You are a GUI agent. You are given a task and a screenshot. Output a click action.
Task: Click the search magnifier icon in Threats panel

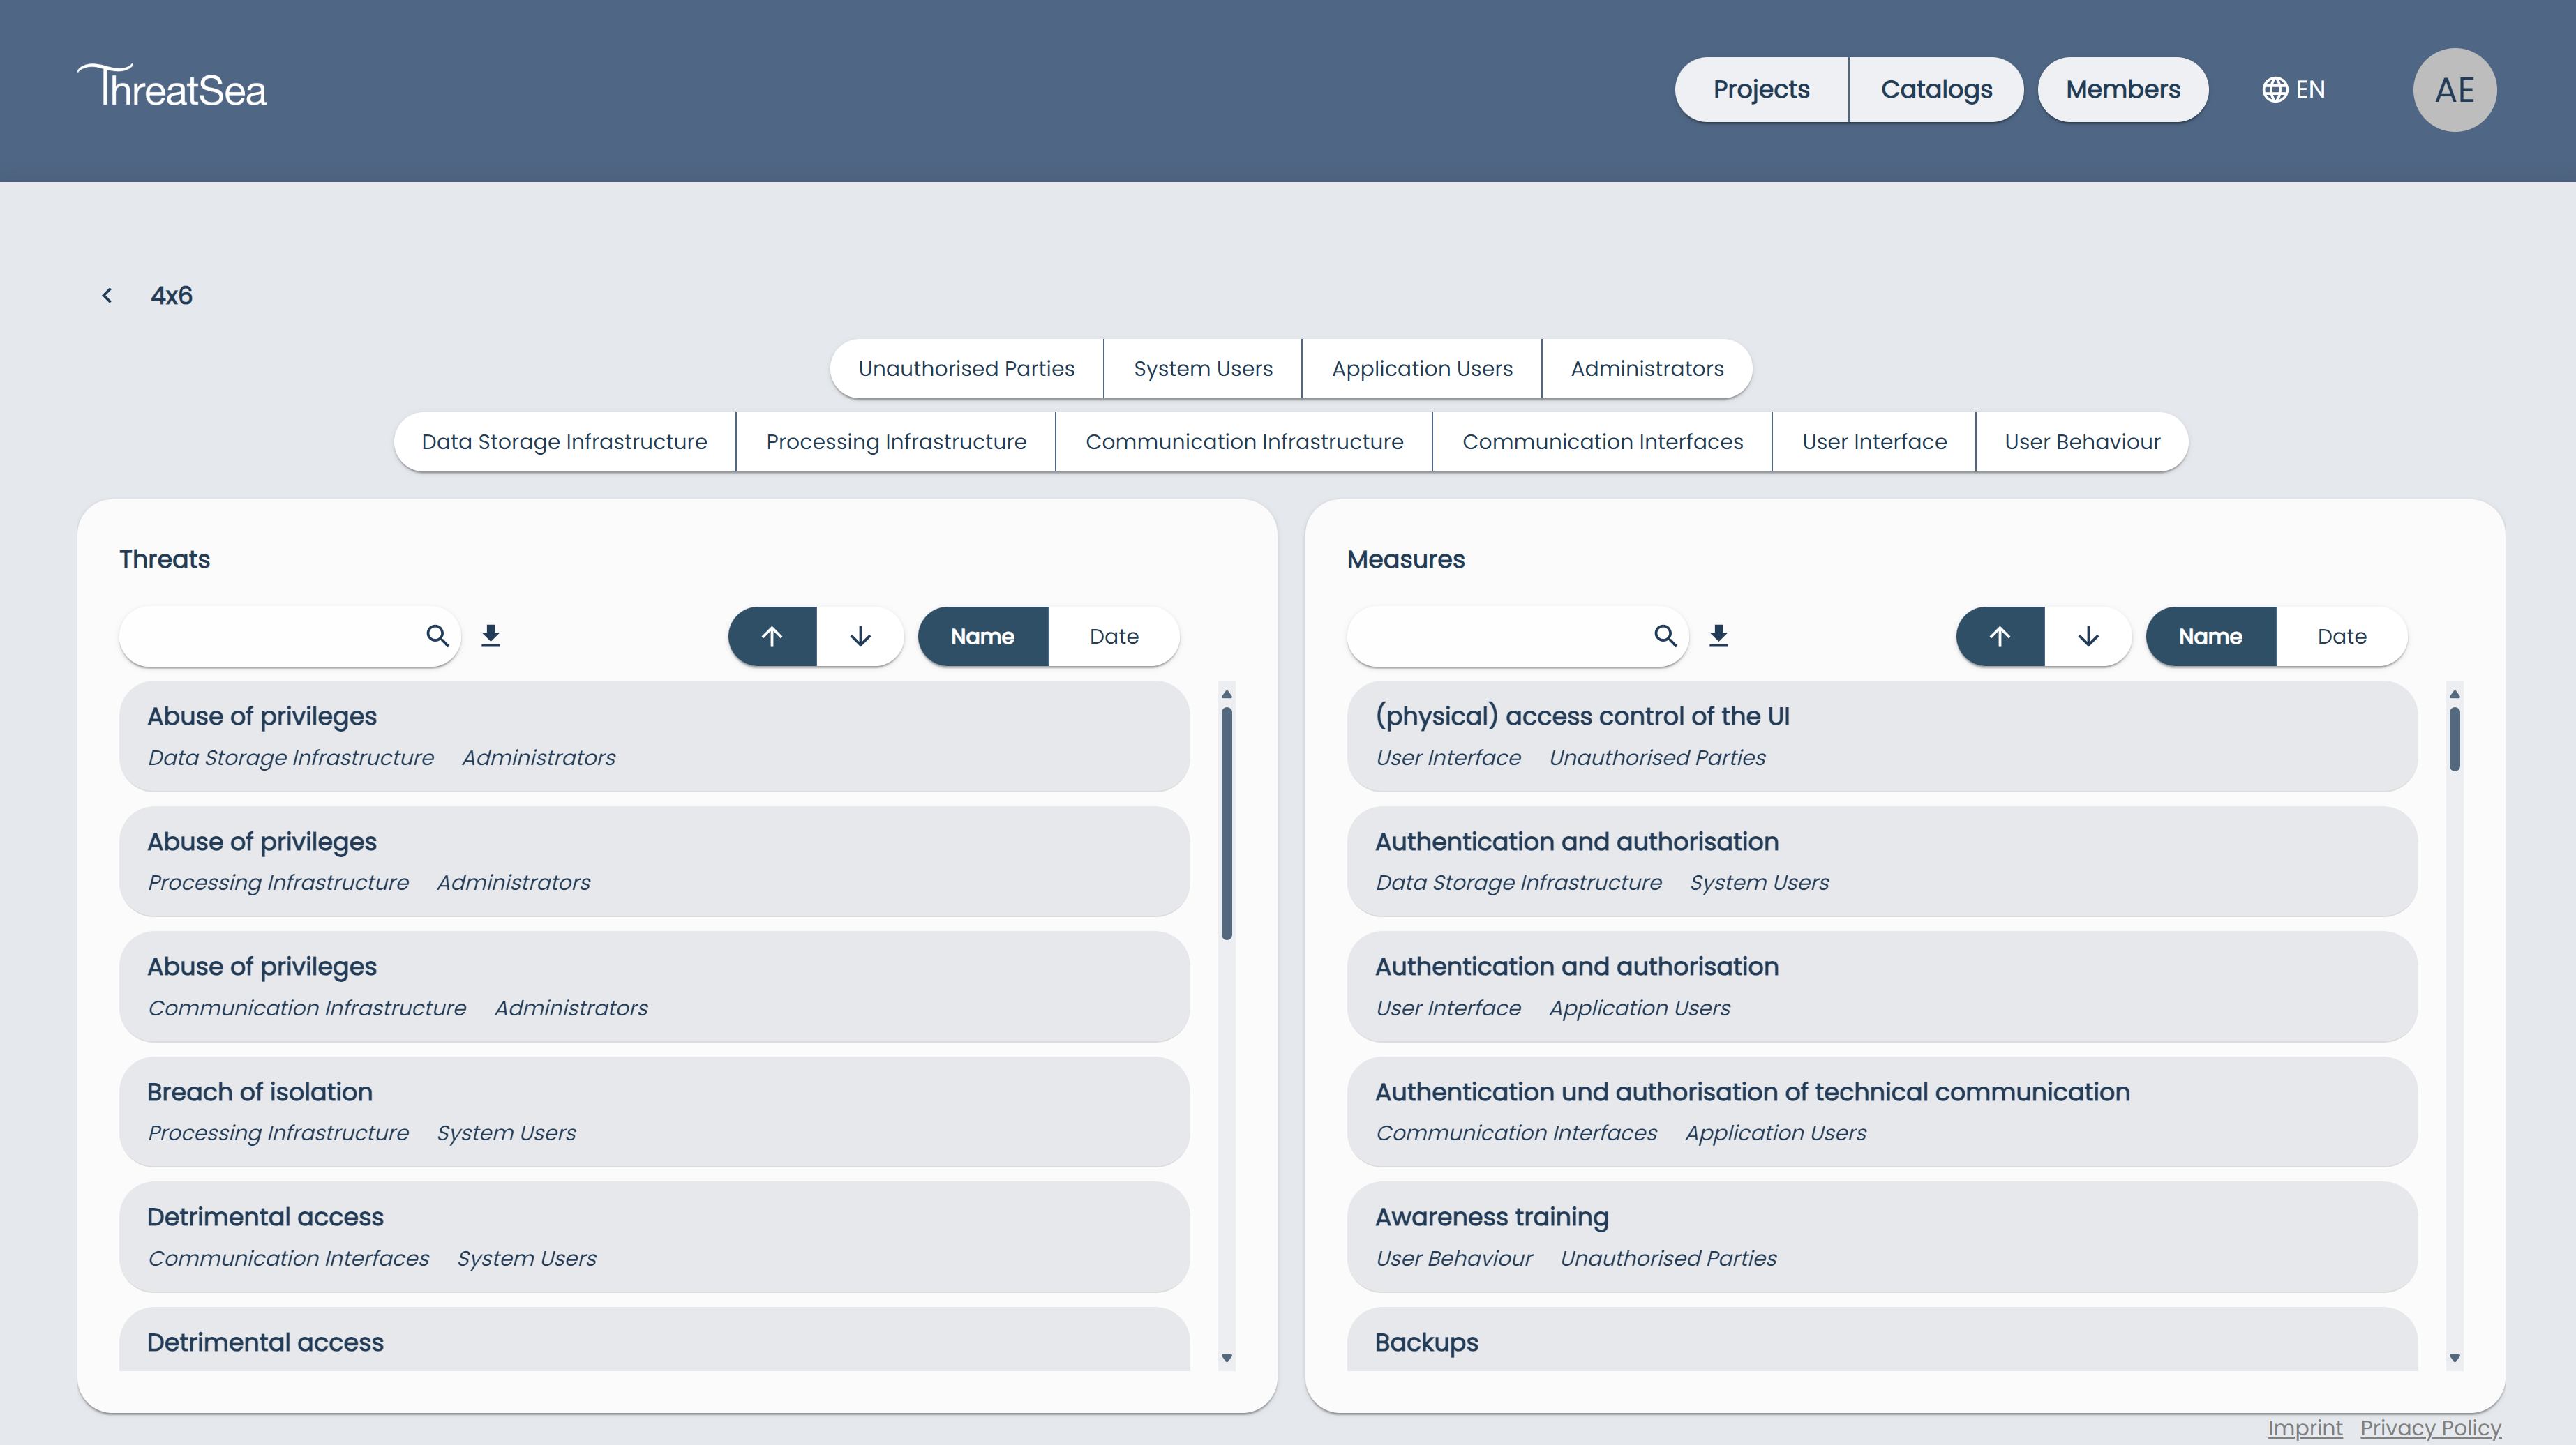tap(437, 637)
